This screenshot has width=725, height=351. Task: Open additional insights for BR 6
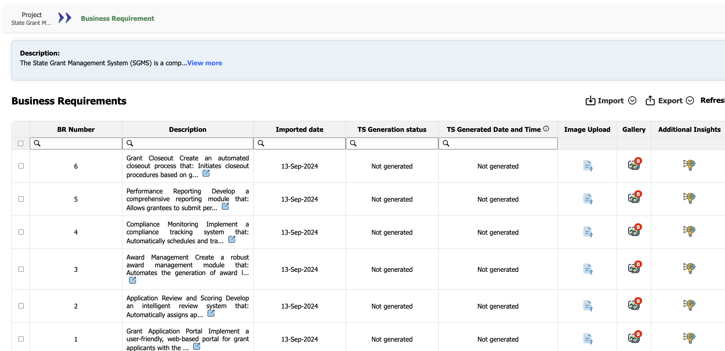[689, 165]
